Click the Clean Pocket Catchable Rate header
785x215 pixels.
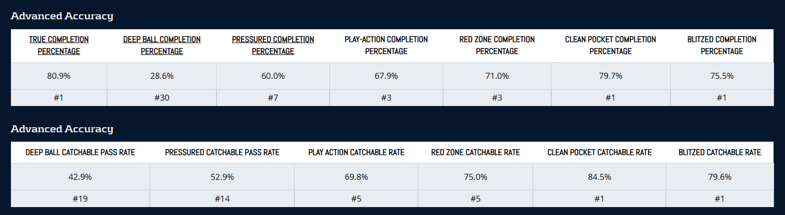coord(599,153)
